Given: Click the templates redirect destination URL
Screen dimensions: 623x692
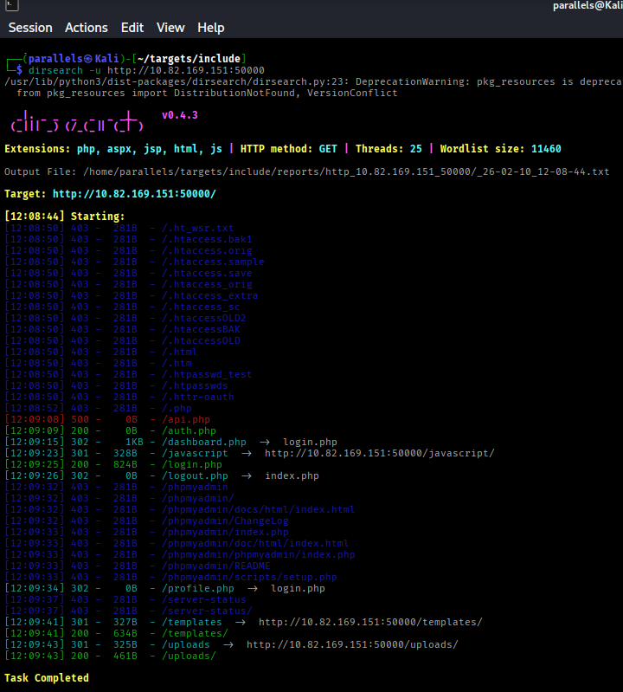Looking at the screenshot, I should (370, 622).
